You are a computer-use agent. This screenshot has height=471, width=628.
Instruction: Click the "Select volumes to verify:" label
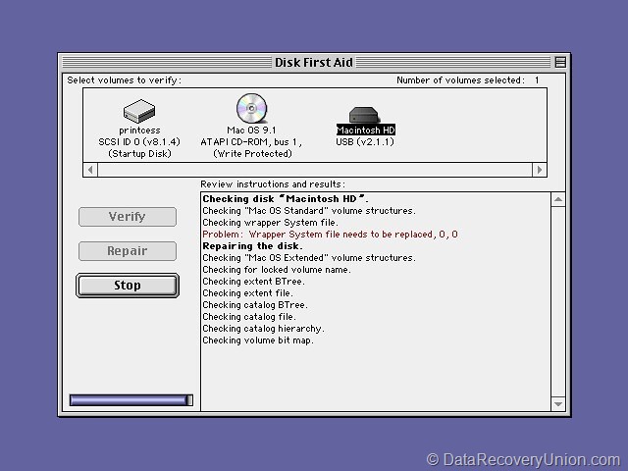[125, 80]
